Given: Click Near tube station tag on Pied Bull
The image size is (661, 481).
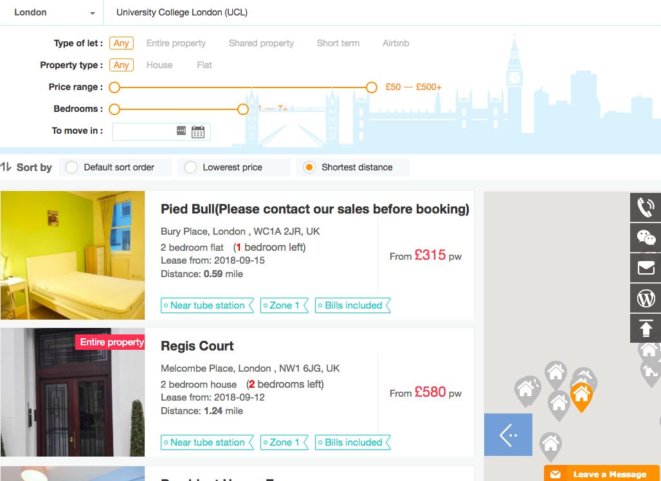Looking at the screenshot, I should [x=207, y=305].
